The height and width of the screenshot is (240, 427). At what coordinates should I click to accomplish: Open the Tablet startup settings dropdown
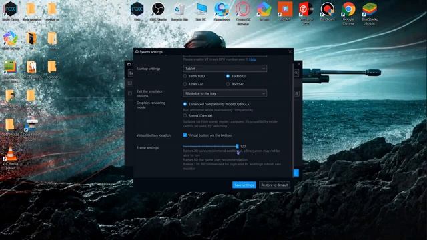tap(225, 69)
